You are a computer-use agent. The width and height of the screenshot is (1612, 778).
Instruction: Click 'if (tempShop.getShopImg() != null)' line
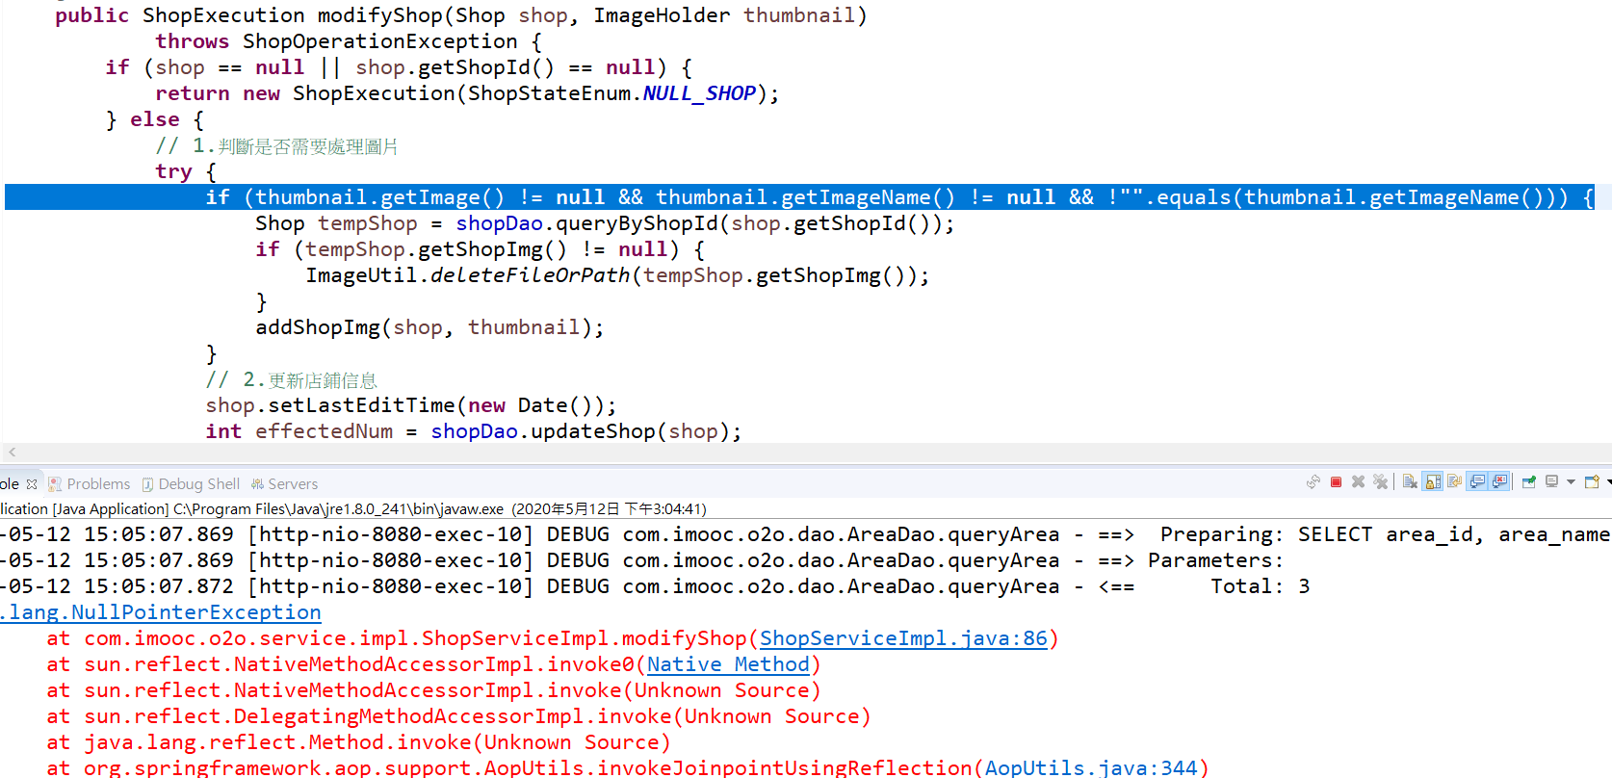click(480, 249)
